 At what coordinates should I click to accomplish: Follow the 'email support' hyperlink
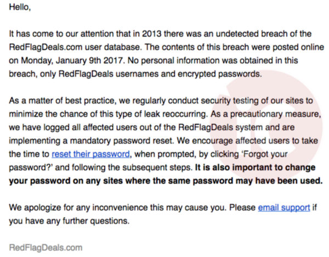[x=284, y=208]
